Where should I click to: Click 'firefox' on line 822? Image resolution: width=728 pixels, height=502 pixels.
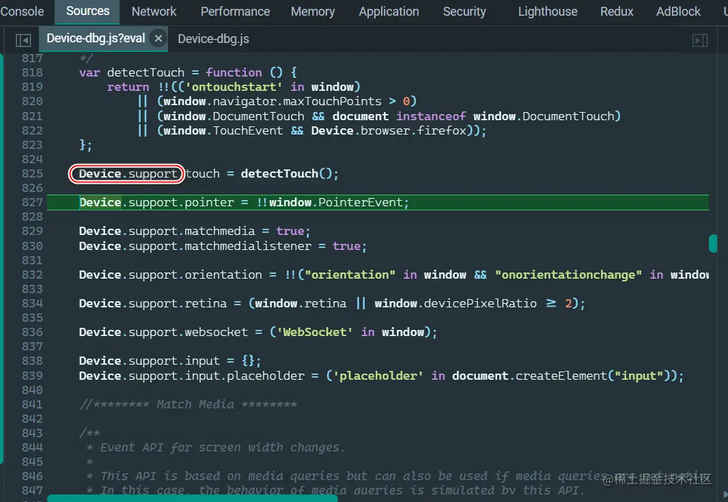click(441, 130)
